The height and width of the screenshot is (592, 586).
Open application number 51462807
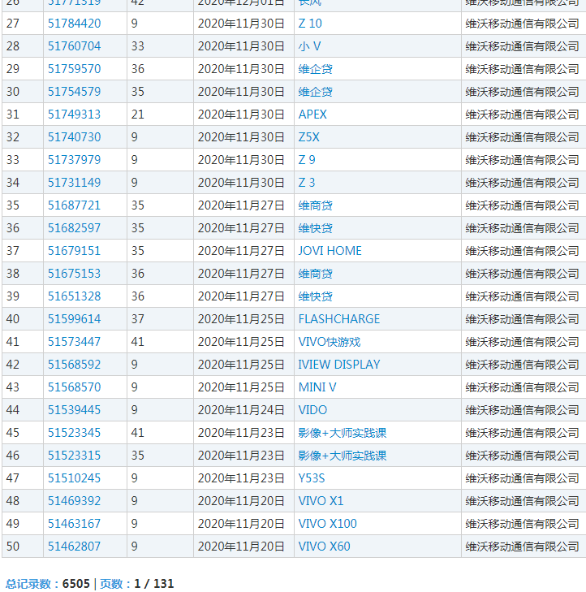coord(74,547)
